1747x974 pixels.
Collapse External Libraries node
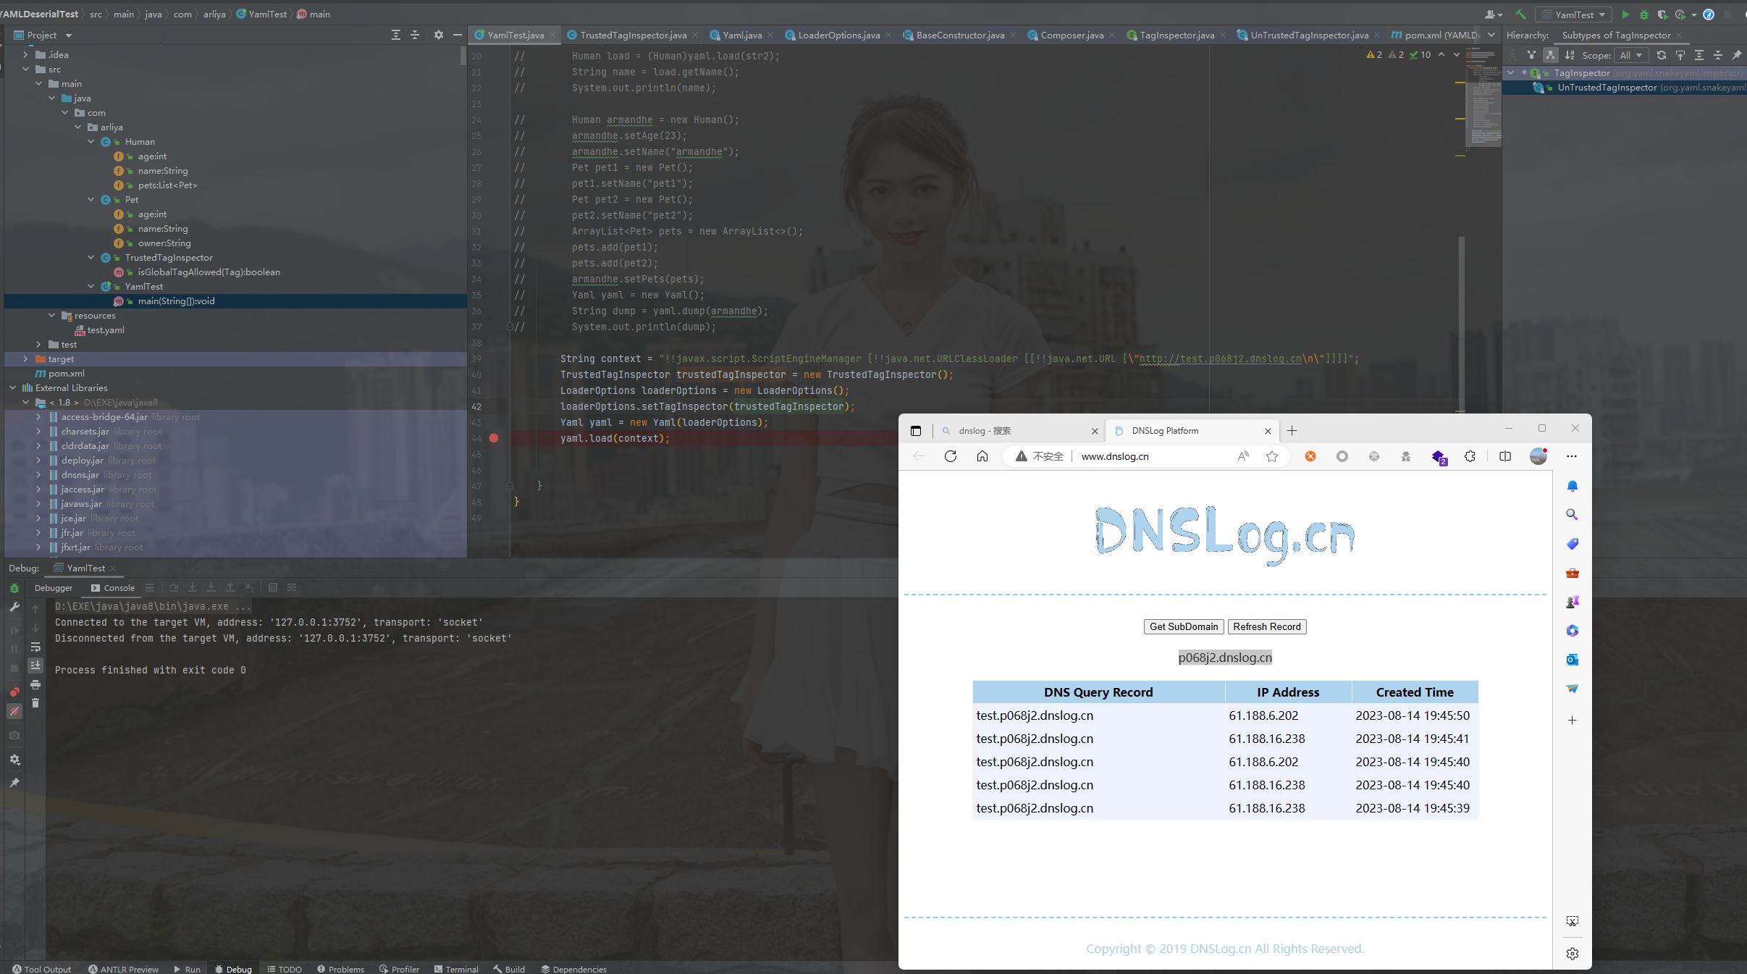12,388
